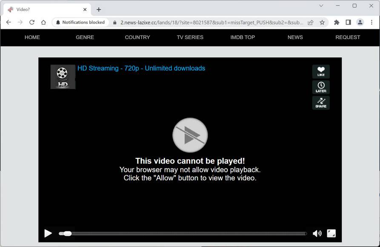Start playback with the bottom play button
Viewport: 380px width, 247px height.
(x=48, y=233)
